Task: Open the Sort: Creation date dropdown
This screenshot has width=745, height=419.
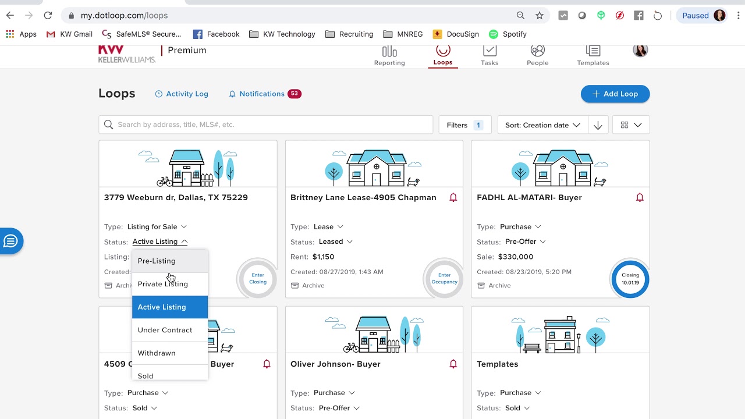Action: (542, 125)
